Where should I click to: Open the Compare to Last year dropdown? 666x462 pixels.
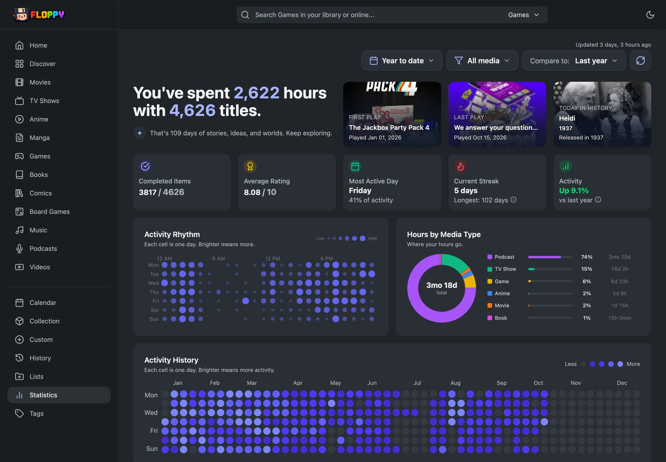click(x=574, y=61)
